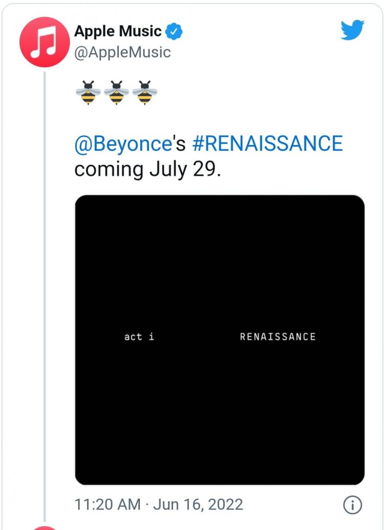Open the #RENAISSANCE hashtag link
Screen dimensions: 384x530
click(267, 143)
